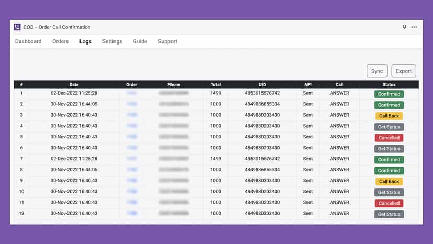Click ANSWER call result in row 6
This screenshot has height=244, width=433.
point(339,148)
